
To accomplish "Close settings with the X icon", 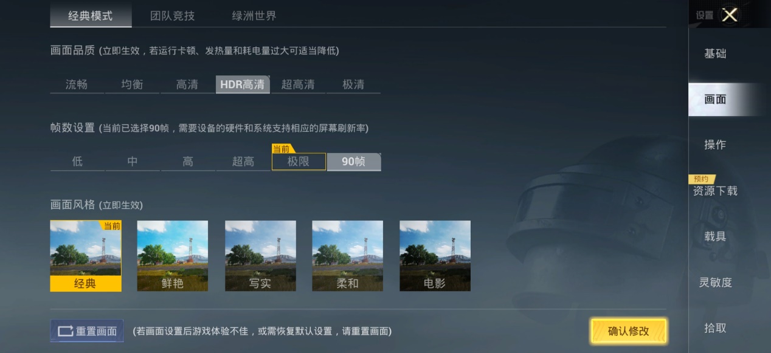I will pos(730,15).
